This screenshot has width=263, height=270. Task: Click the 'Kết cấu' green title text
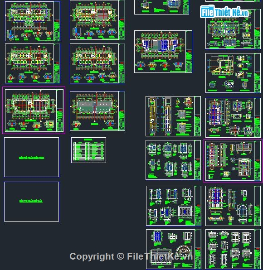pyautogui.click(x=31, y=201)
